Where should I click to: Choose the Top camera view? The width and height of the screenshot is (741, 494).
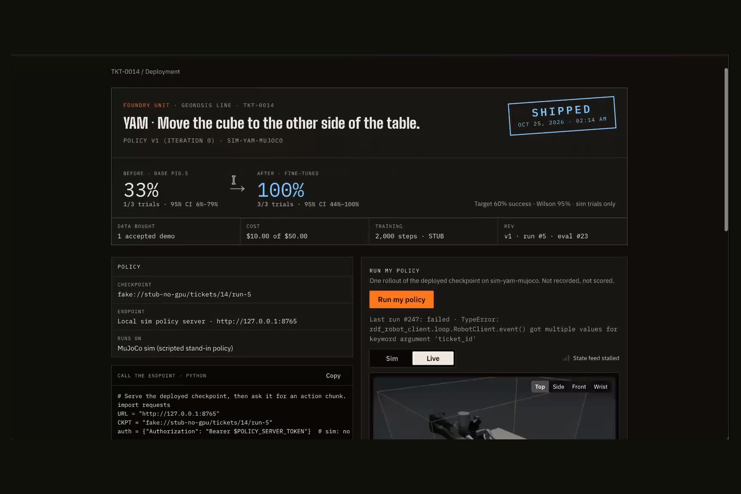pos(540,387)
